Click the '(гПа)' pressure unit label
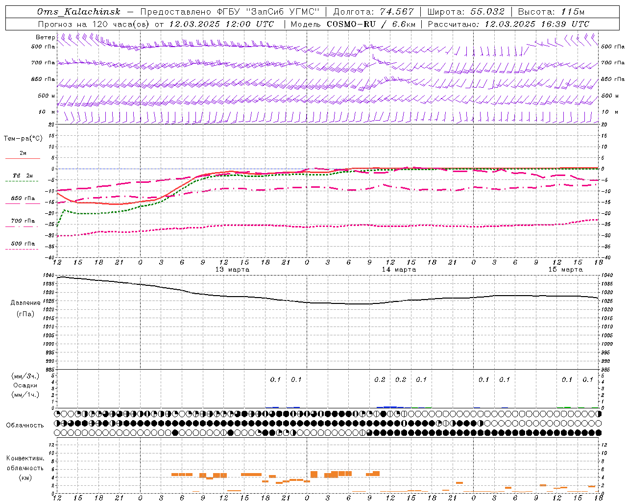The height and width of the screenshot is (502, 627). tap(25, 314)
